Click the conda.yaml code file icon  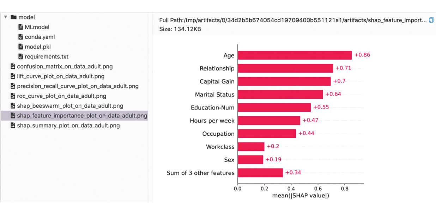(x=20, y=37)
